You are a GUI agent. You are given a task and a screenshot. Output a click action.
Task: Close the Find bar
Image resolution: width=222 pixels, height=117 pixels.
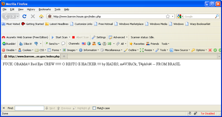(x=4, y=108)
